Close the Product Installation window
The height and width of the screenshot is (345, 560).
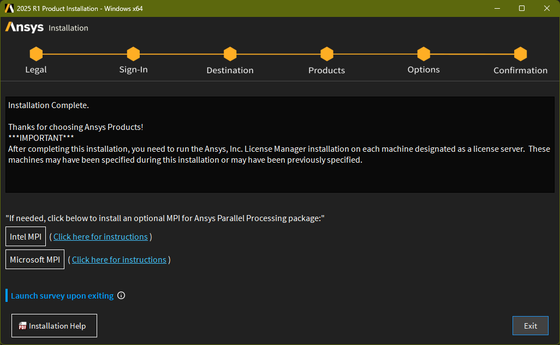(547, 8)
